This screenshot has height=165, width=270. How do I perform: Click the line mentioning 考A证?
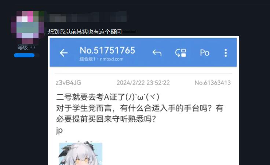tap(107, 97)
